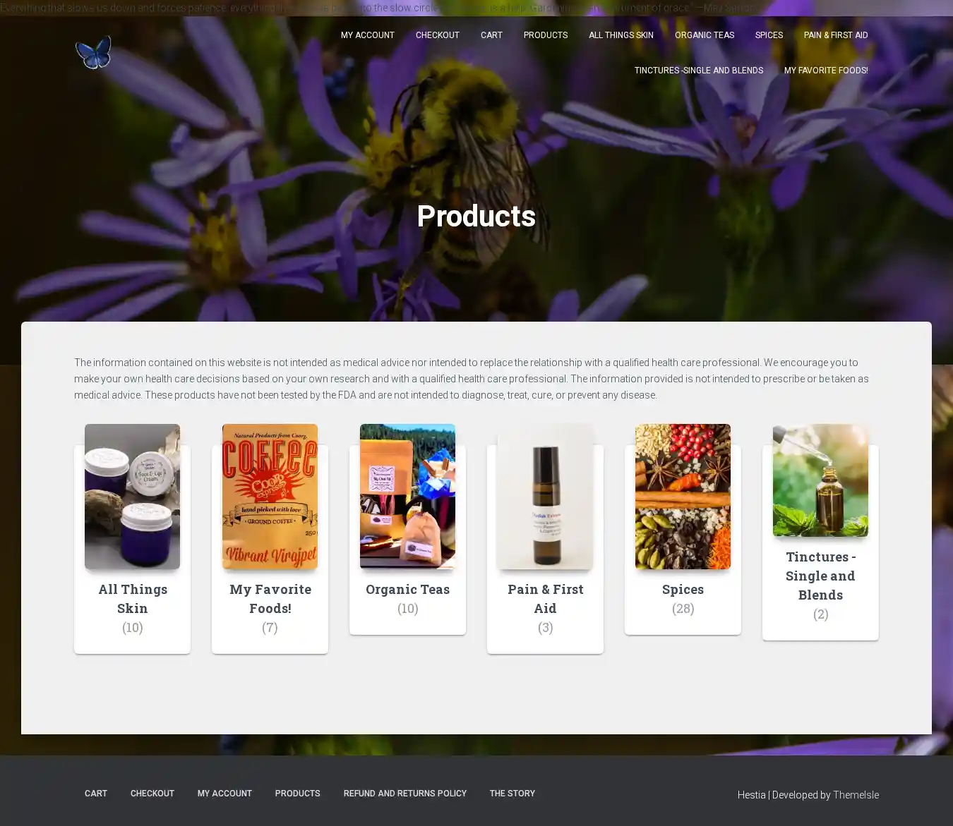Open Pain & First Aid in header navigation

coord(835,35)
